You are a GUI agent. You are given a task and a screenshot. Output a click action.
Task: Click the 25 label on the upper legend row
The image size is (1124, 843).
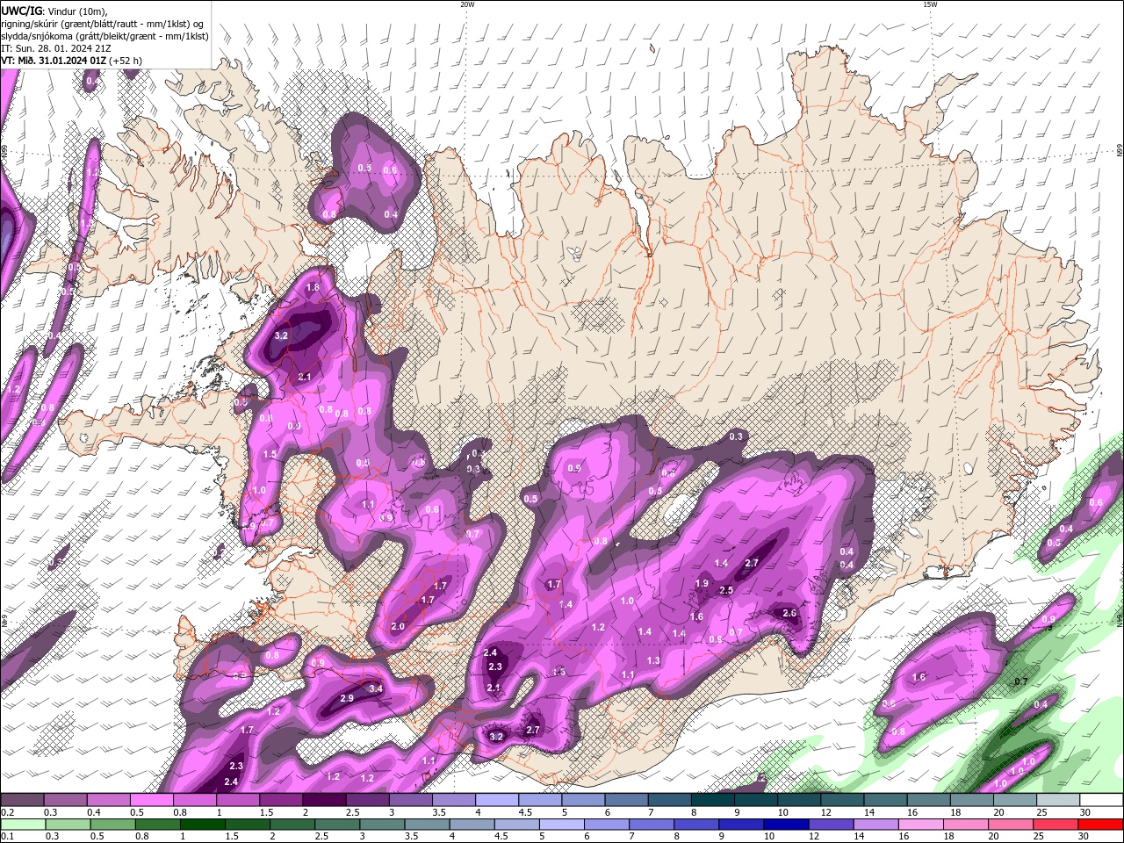[x=1041, y=812]
